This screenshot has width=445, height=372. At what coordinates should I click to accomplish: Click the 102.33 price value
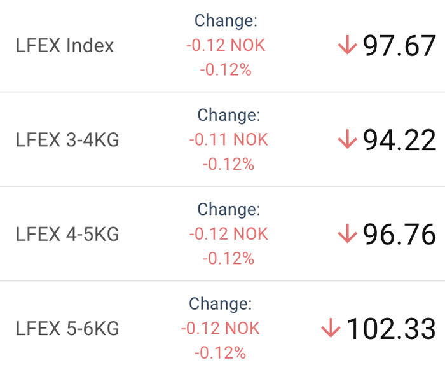tap(391, 329)
